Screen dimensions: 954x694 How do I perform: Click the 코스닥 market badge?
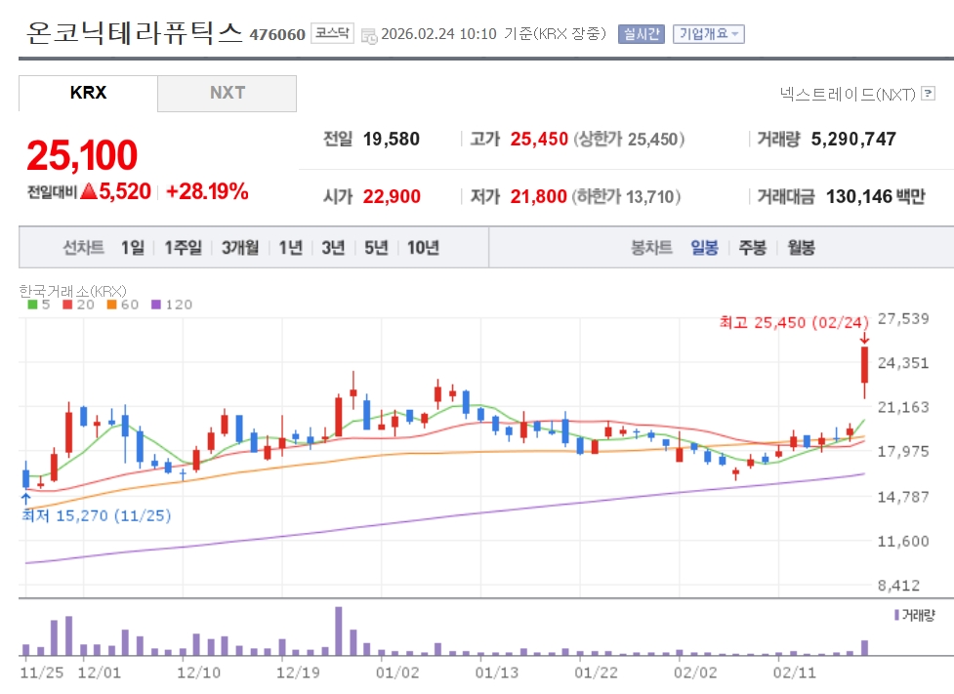(x=332, y=33)
